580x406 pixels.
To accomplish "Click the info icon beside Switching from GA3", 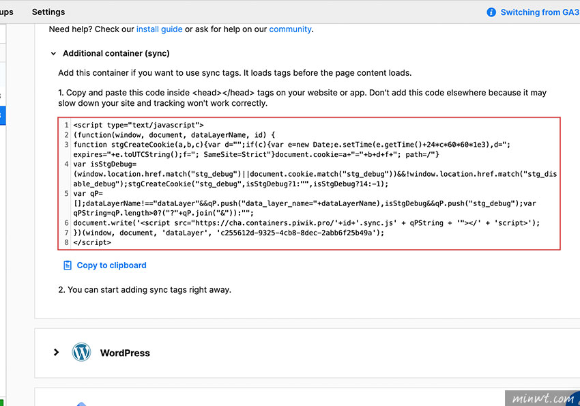I will click(491, 12).
